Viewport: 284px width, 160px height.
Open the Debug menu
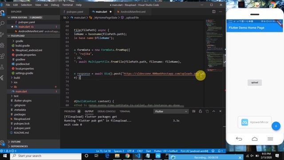pos(55,5)
